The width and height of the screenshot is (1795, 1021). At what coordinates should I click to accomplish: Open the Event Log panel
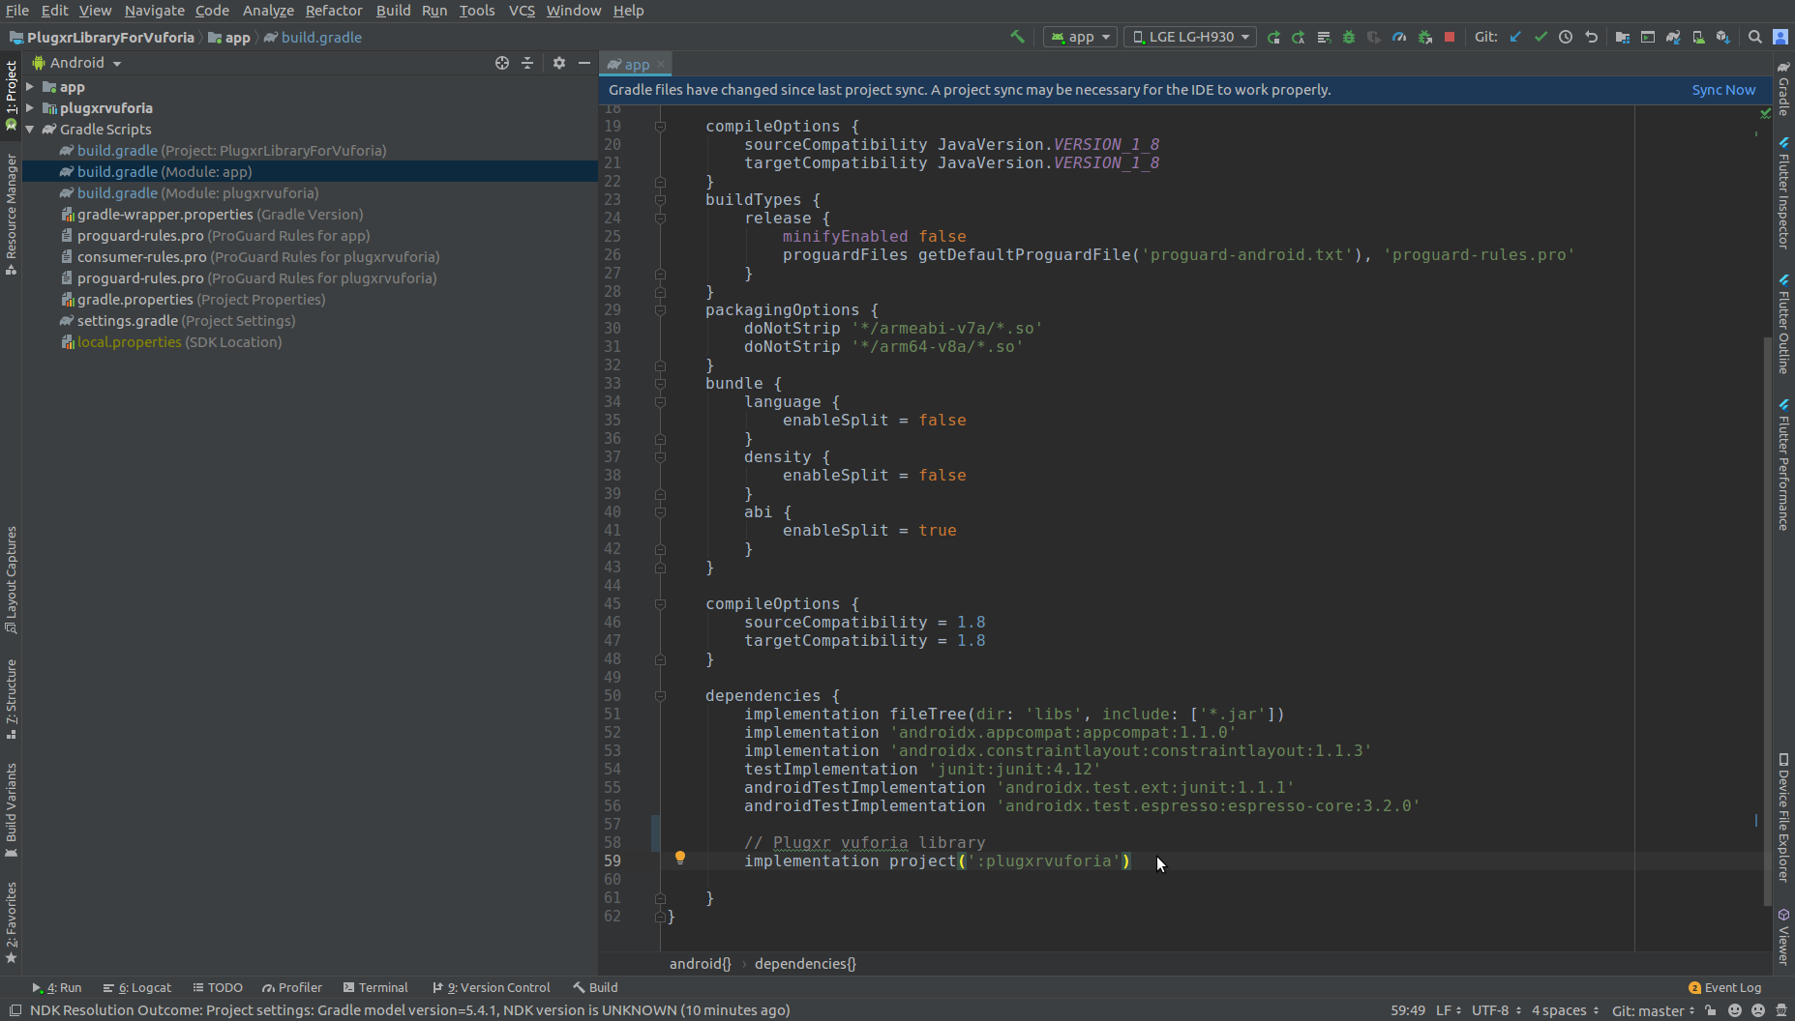(x=1724, y=988)
